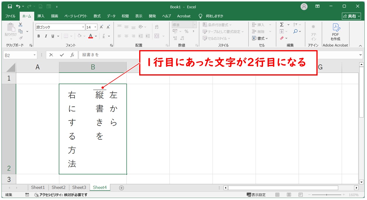Switch to the Page Layout tab
This screenshot has width=367, height=200.
tap(76, 16)
